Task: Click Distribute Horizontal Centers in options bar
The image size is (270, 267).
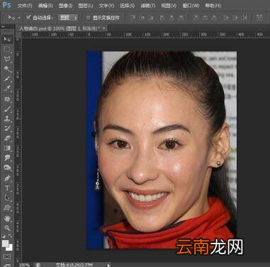Action: click(235, 18)
